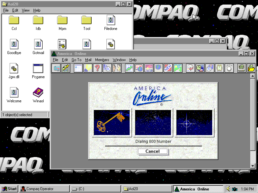Click the alarm clock toolbar icon
258x193 pixels.
tap(219, 68)
